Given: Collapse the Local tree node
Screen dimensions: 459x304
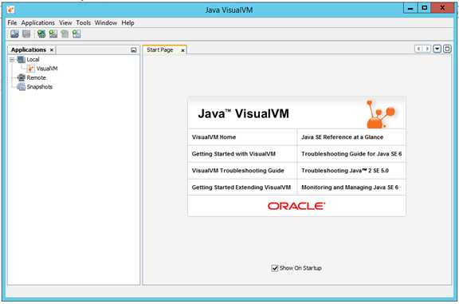Looking at the screenshot, I should pyautogui.click(x=12, y=60).
